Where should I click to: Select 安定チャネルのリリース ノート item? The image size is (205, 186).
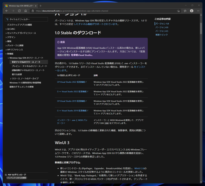29,62
